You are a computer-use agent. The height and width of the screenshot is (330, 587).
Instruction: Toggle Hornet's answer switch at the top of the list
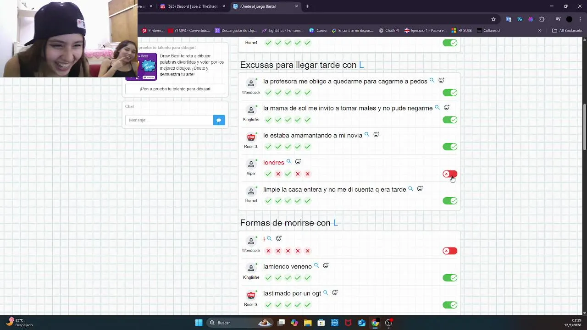coord(450,43)
